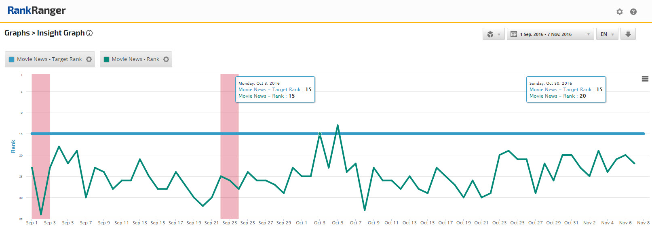
Task: Click the calendar icon in date picker
Action: tap(514, 34)
